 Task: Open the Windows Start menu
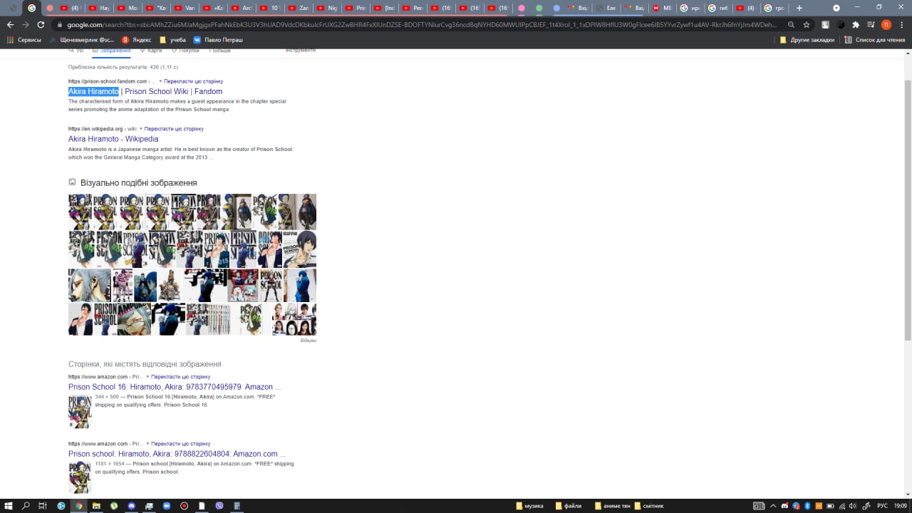pos(9,506)
